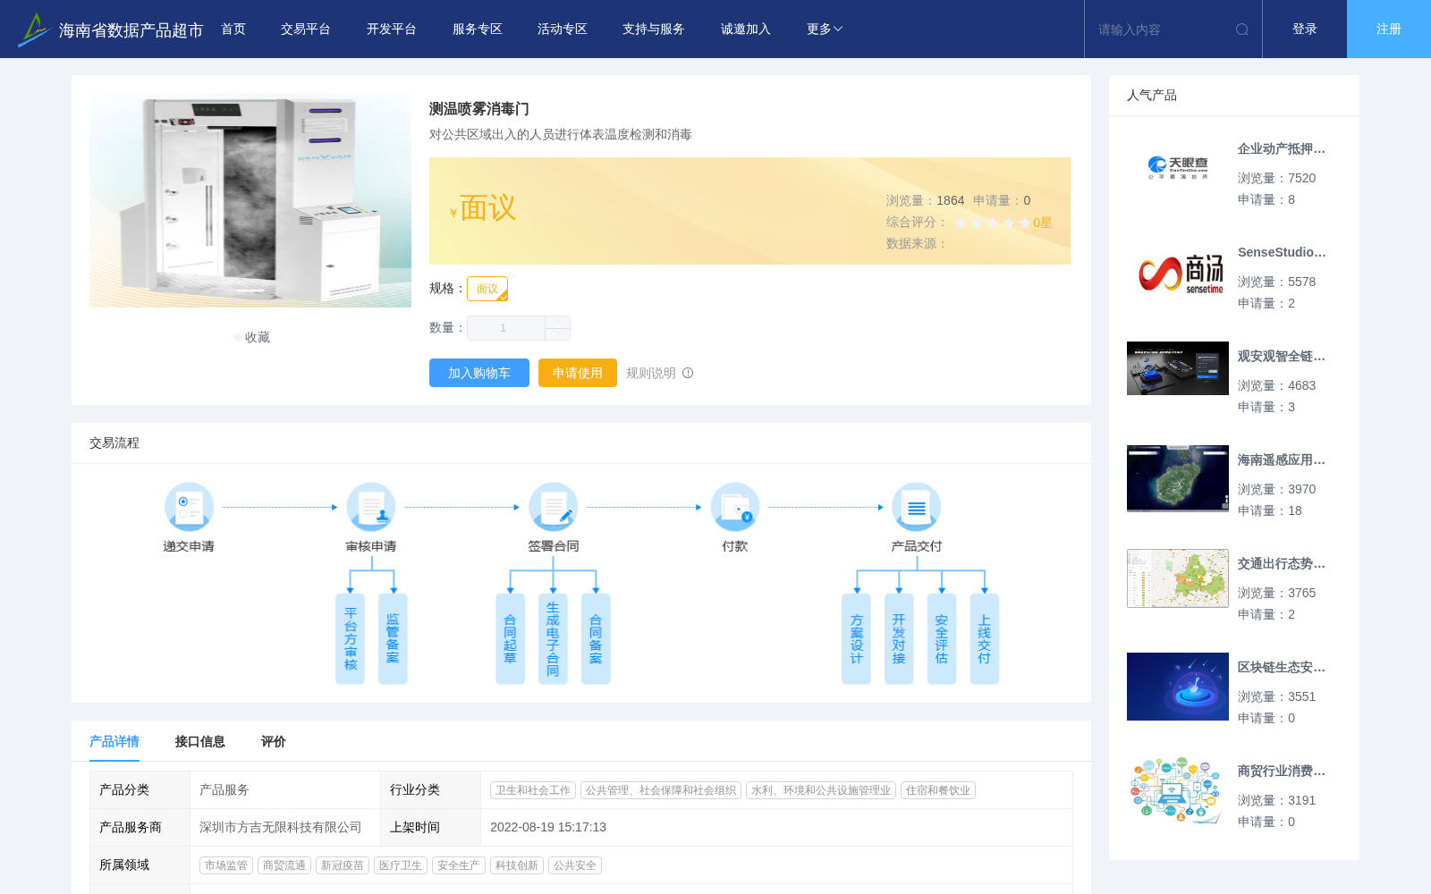Go to 首页 in the navigation

point(233,30)
